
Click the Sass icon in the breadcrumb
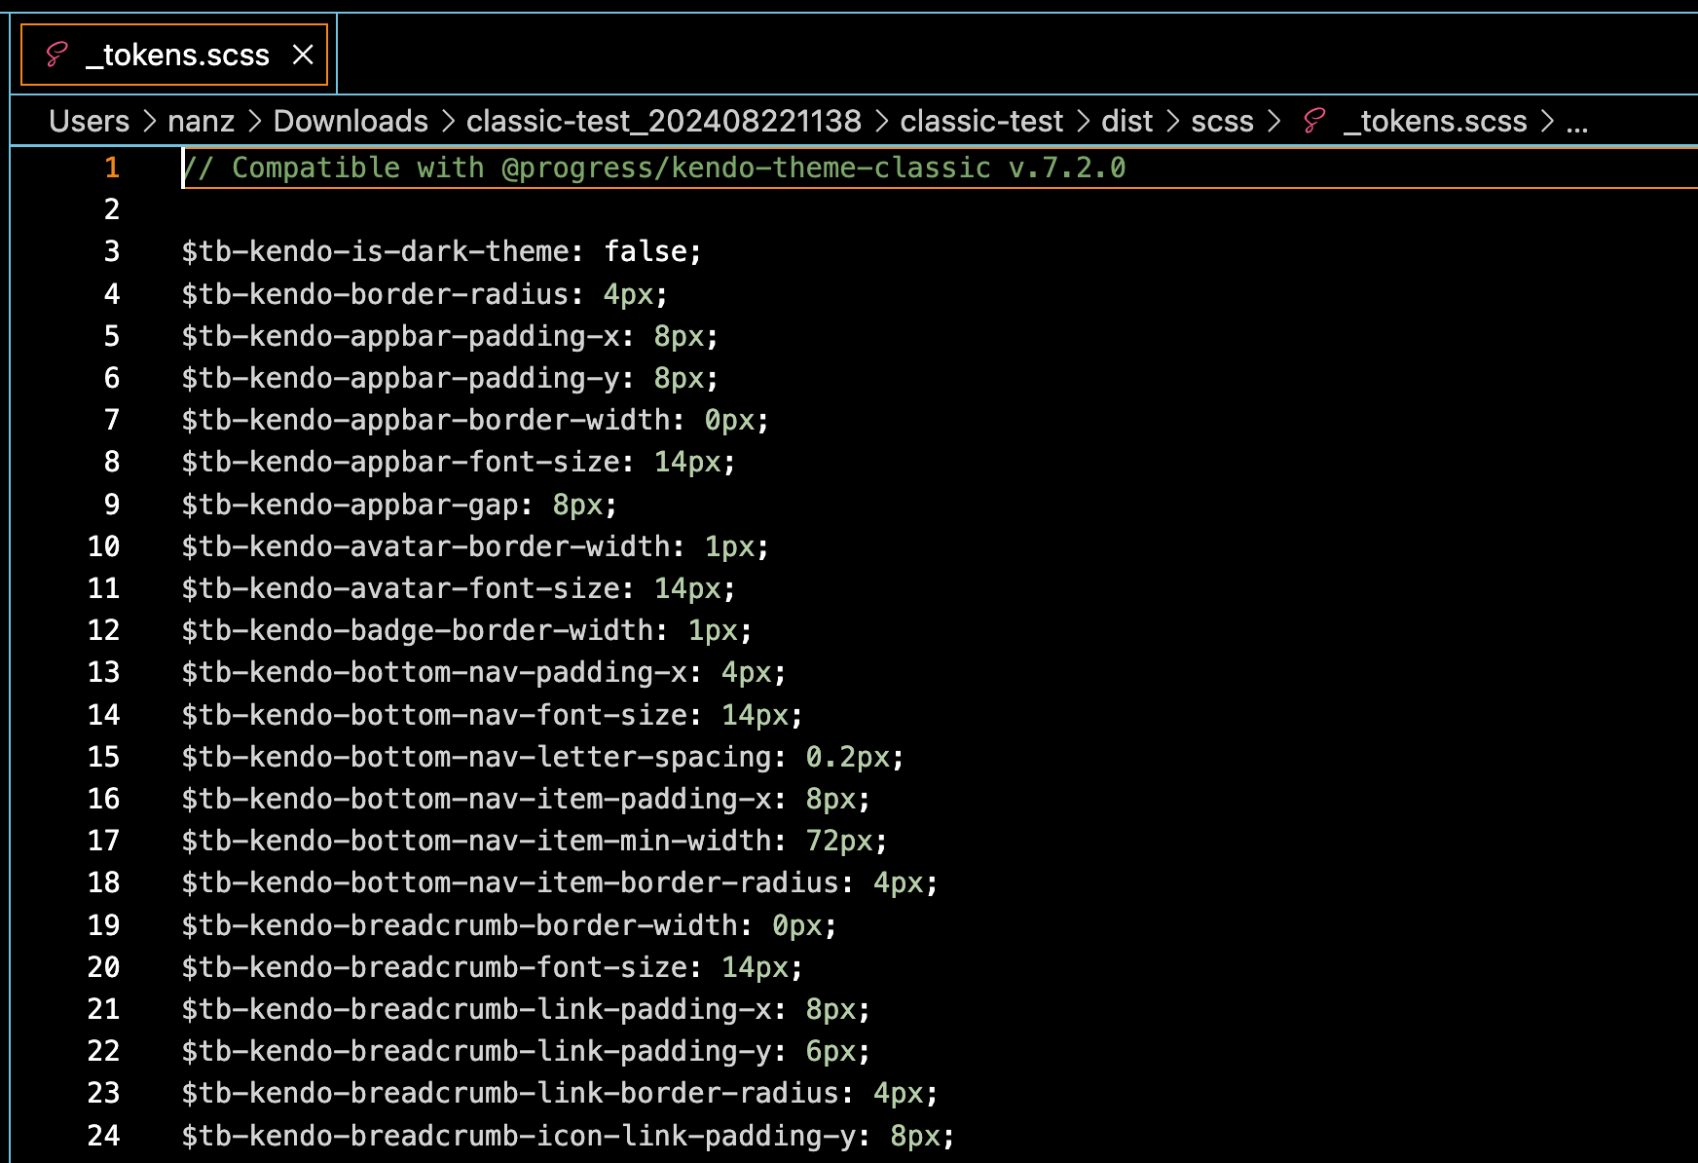(x=1314, y=121)
